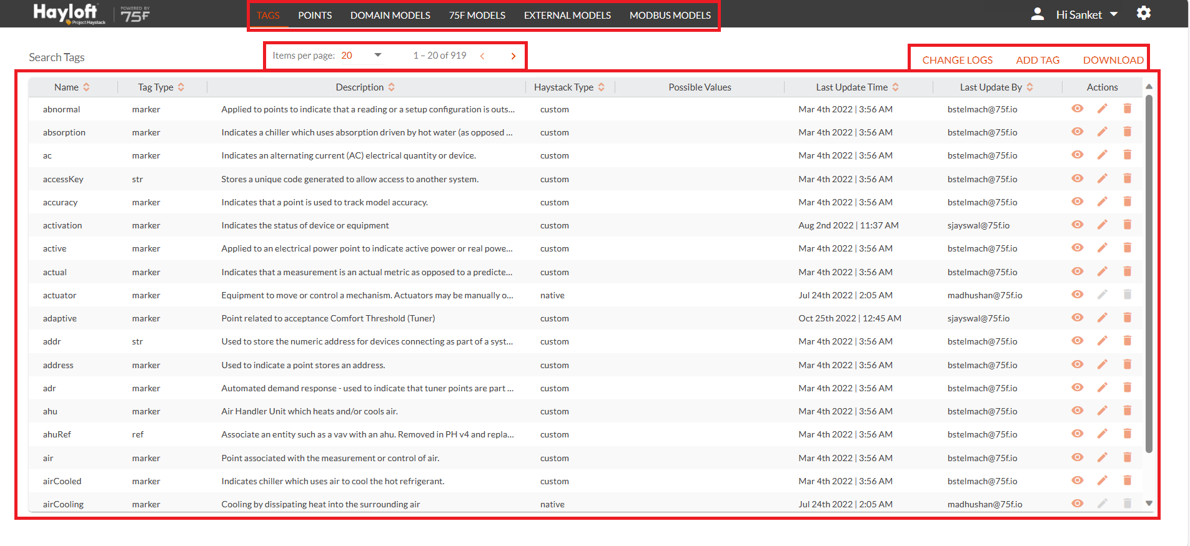The height and width of the screenshot is (546, 1190).
Task: Click DOWNLOAD button
Action: (x=1113, y=61)
